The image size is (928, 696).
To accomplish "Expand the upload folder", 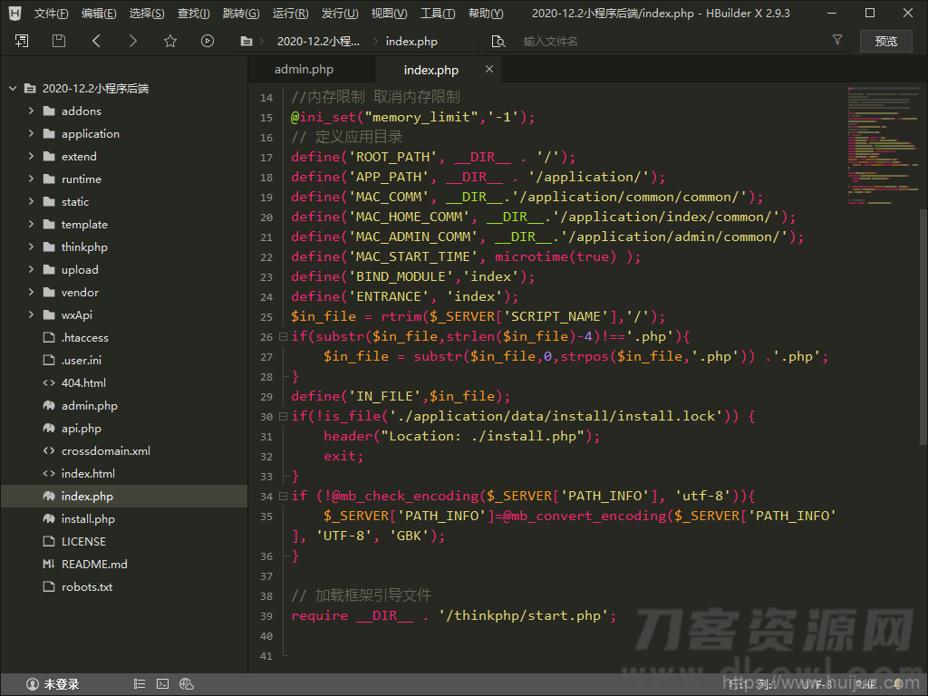I will pyautogui.click(x=32, y=269).
